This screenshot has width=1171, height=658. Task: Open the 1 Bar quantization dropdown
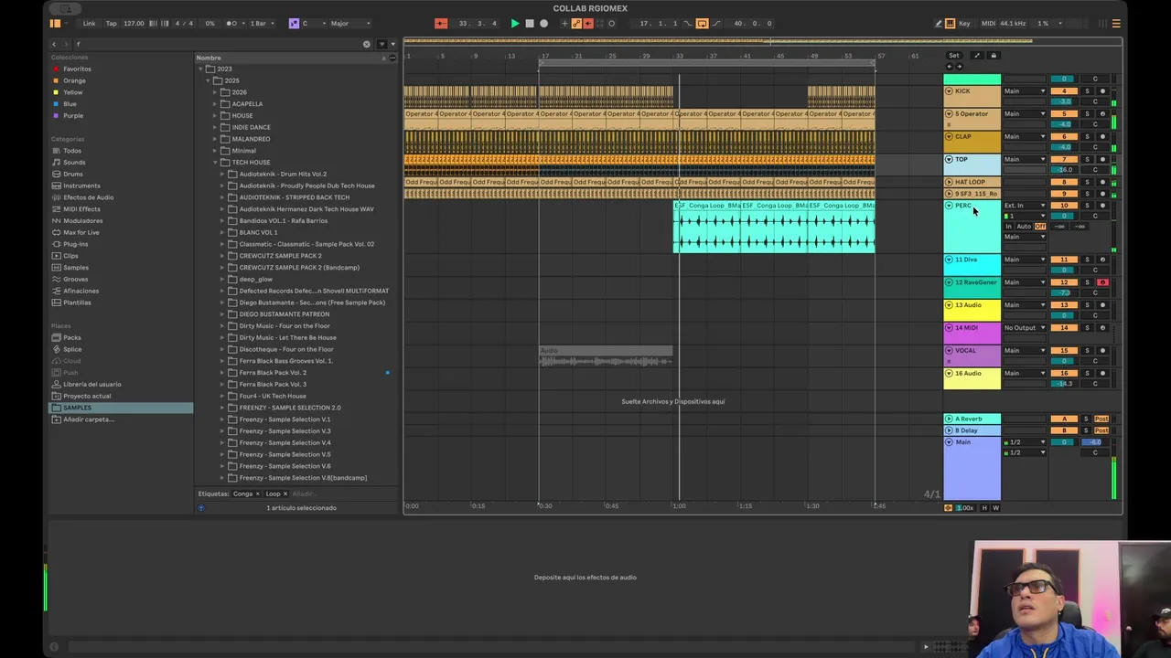261,24
